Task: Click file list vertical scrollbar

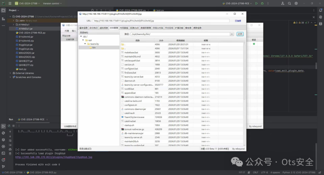Action: pyautogui.click(x=244, y=71)
